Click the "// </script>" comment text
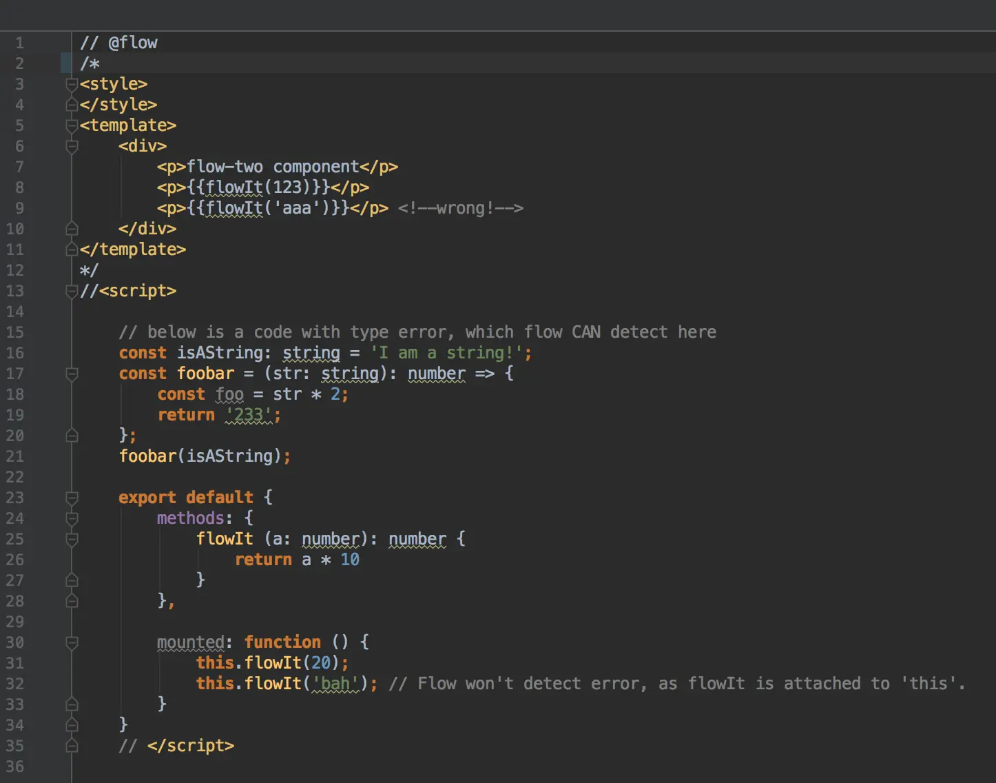 coord(176,746)
